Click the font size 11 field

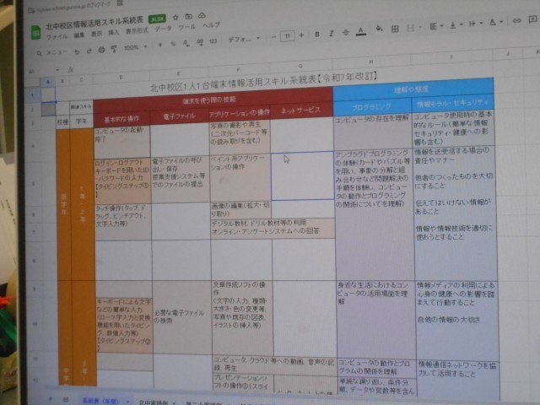click(287, 36)
